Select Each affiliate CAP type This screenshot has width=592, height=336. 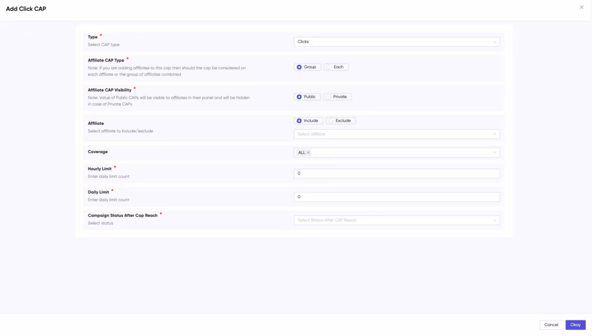[336, 67]
